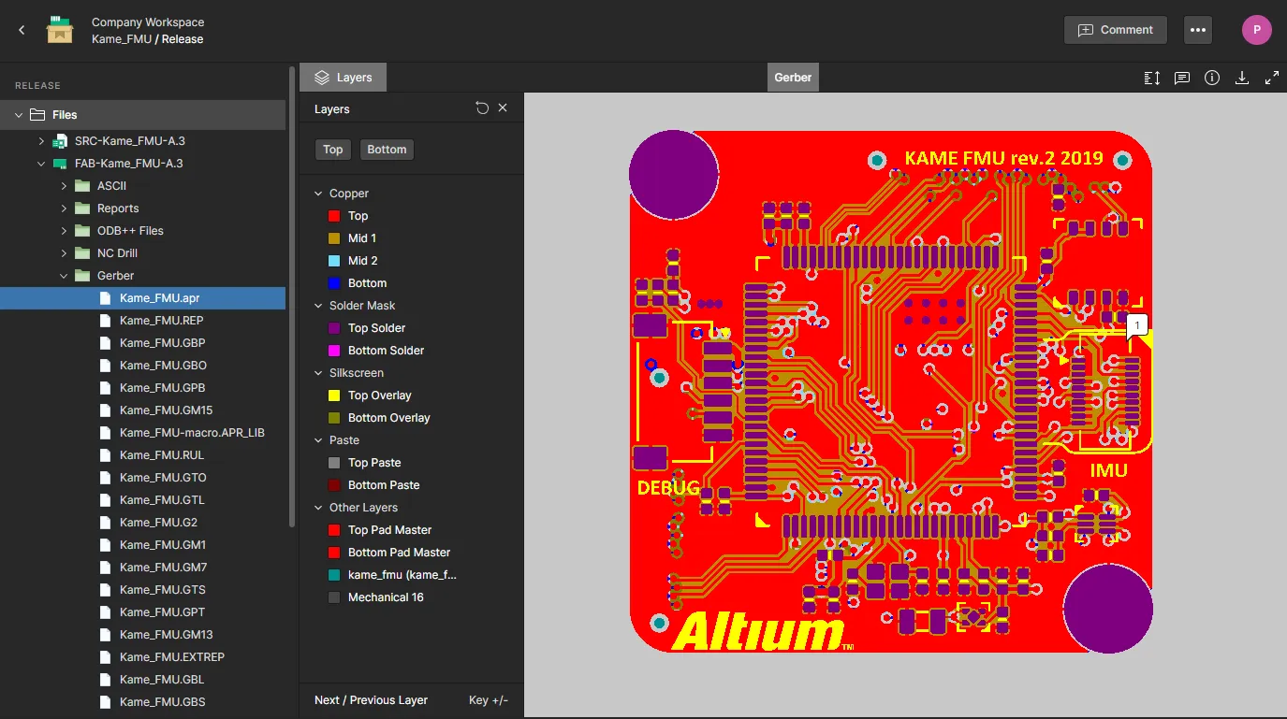Click the Comment button
Screen dimensions: 1287x719
point(1115,30)
